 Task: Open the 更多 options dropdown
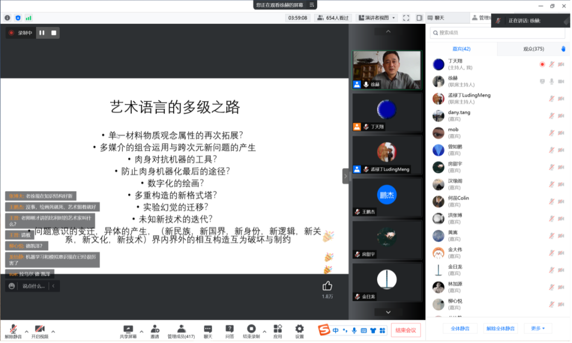(x=538, y=328)
